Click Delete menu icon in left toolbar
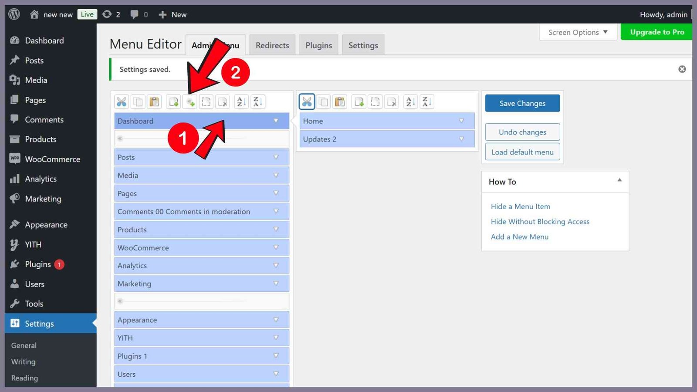The image size is (697, 392). (x=223, y=102)
